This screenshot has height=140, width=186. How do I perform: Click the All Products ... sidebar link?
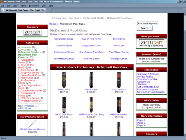tap(26, 108)
